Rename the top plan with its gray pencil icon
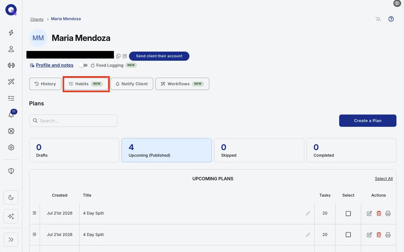 point(308,213)
